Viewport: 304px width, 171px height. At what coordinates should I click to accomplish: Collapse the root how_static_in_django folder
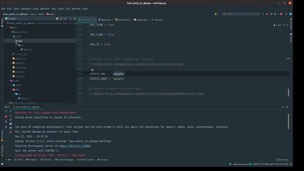pyautogui.click(x=5, y=23)
